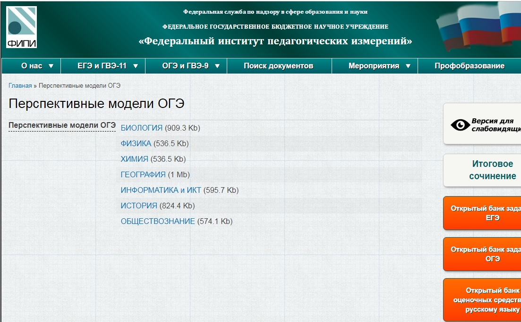Image resolution: width=521 pixels, height=322 pixels.
Task: Download the ФИЗИКА document
Action: click(136, 144)
